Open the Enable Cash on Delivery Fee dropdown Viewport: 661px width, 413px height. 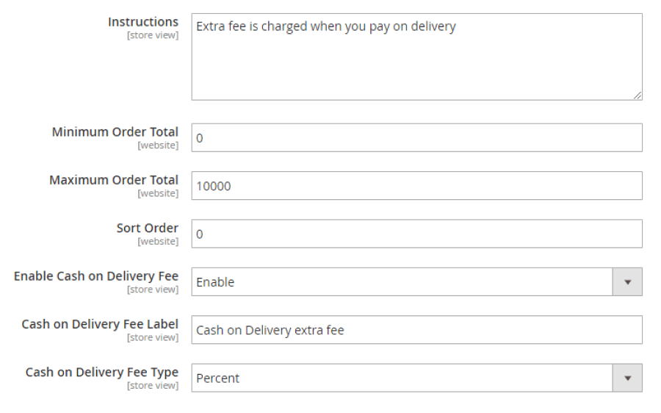click(x=402, y=282)
